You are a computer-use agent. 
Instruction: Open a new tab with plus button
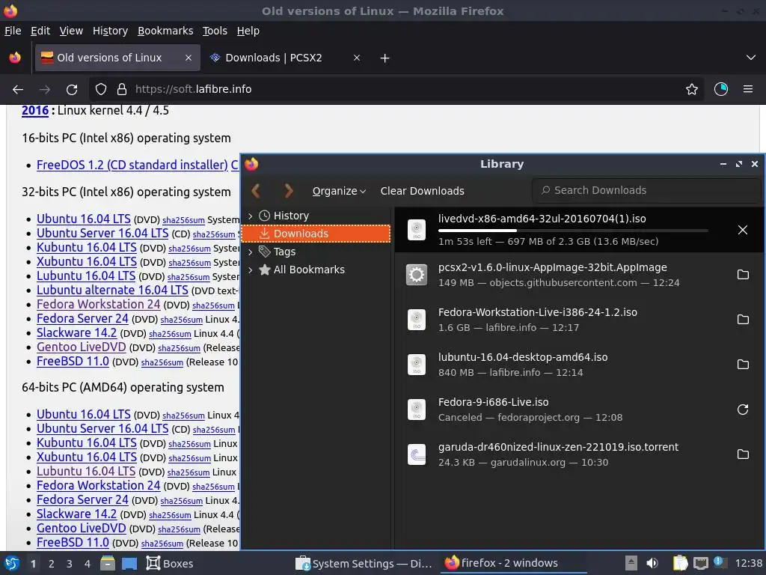(385, 58)
